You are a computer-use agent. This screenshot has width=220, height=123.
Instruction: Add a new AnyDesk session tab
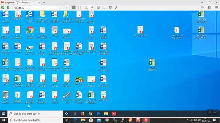click(x=44, y=2)
